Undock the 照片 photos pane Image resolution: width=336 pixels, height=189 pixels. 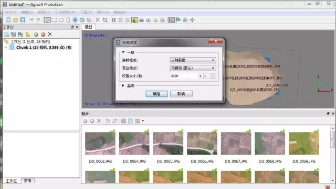328,114
